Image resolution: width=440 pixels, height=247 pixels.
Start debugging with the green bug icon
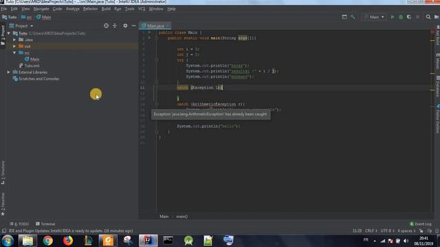pyautogui.click(x=401, y=17)
